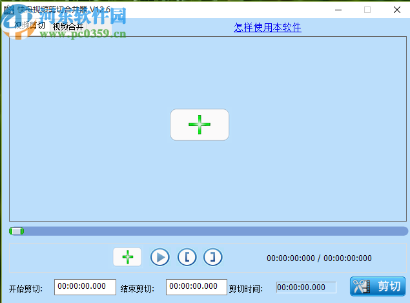Screen dimensions: 410x303
Task: Click the green handle on the seek slider
Action: (17, 231)
